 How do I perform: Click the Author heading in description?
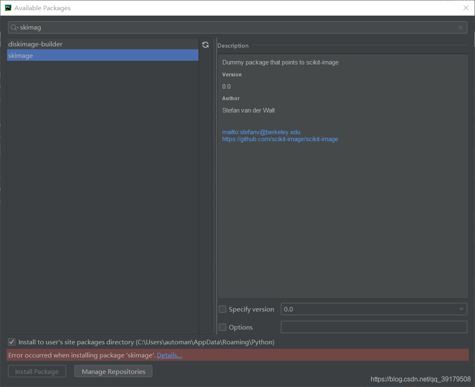tap(231, 98)
